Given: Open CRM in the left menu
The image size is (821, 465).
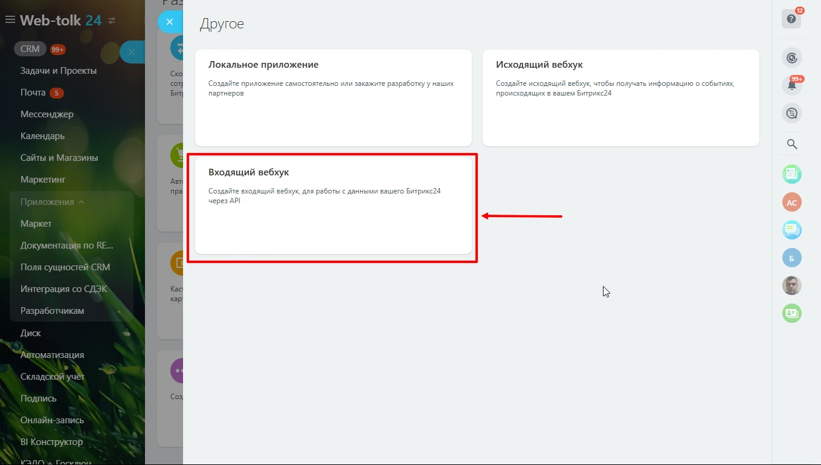Looking at the screenshot, I should [x=30, y=49].
